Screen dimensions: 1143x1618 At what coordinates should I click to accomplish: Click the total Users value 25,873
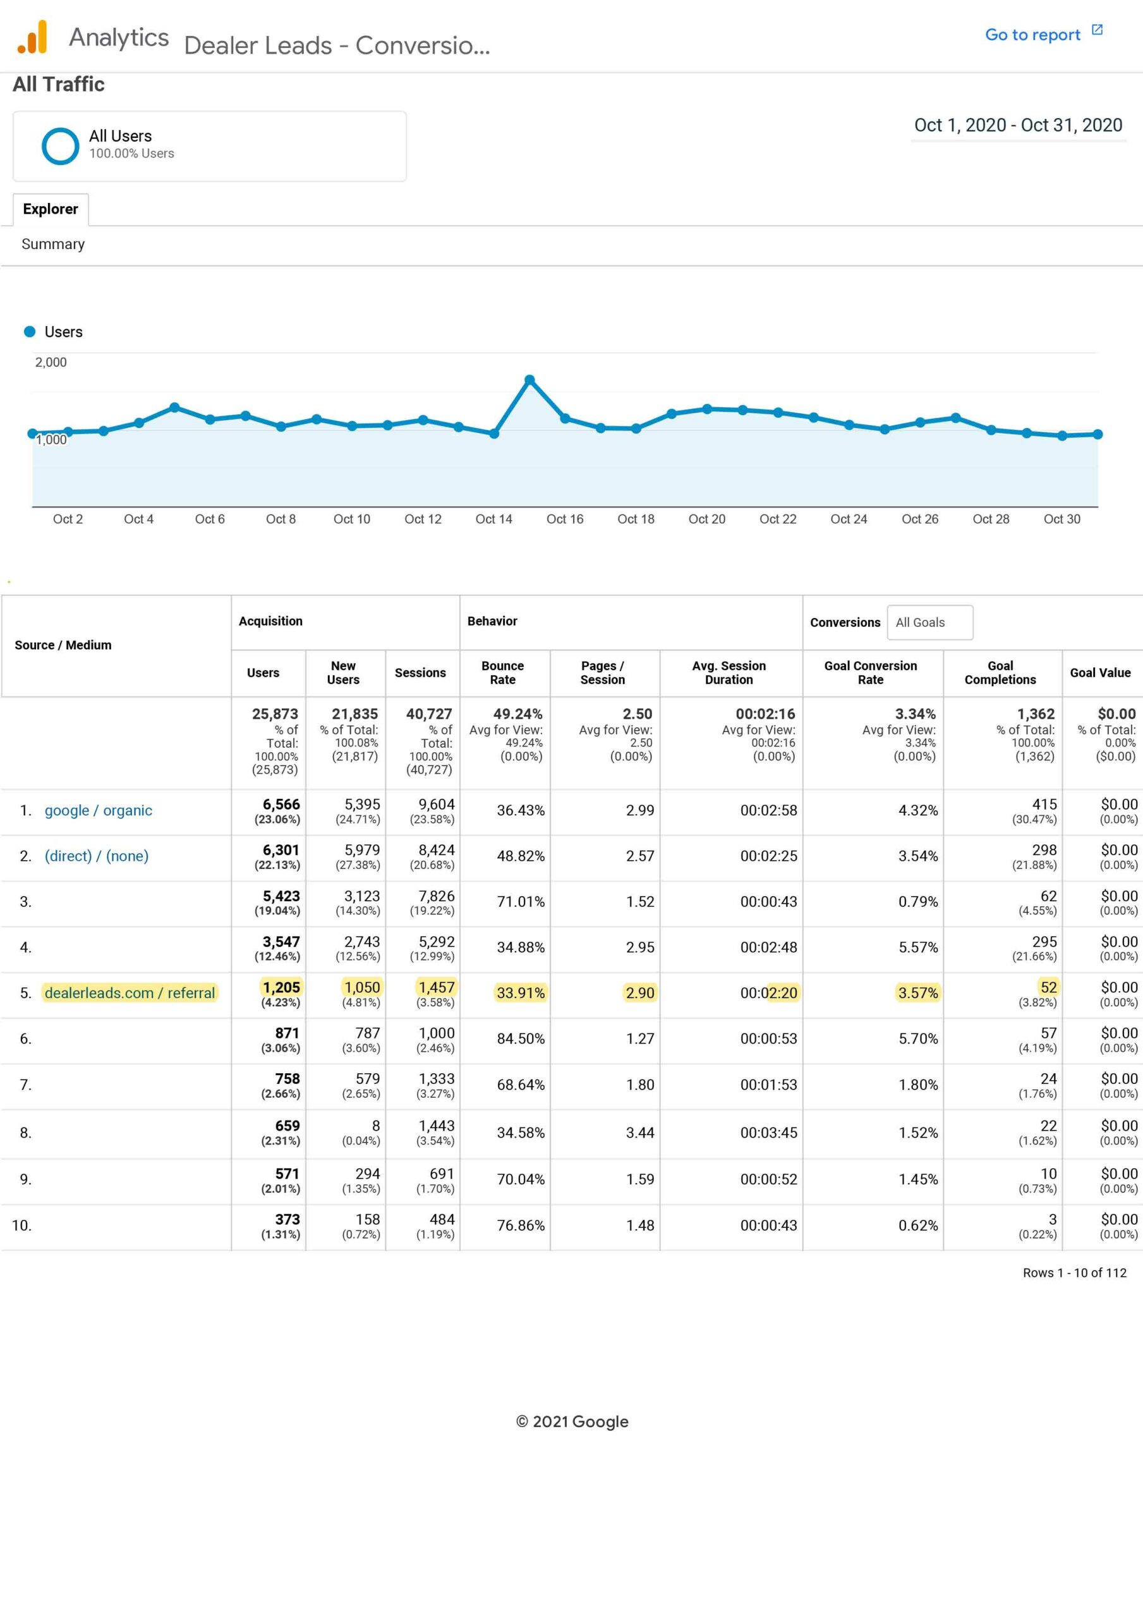tap(275, 714)
